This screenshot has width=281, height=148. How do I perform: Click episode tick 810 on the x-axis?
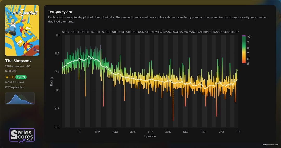tap(239, 132)
